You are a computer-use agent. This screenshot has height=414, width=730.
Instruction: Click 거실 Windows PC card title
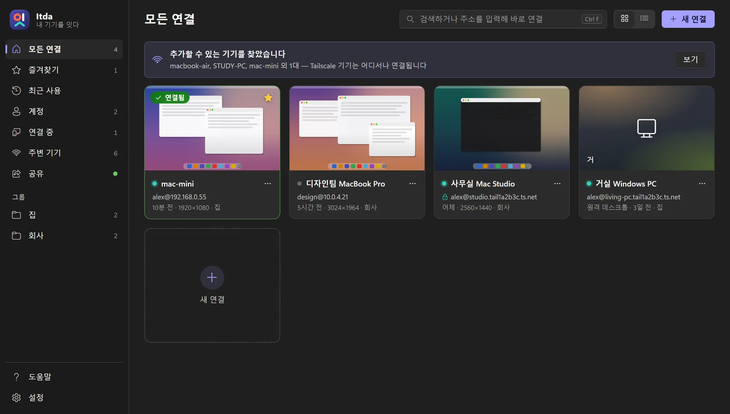(626, 184)
